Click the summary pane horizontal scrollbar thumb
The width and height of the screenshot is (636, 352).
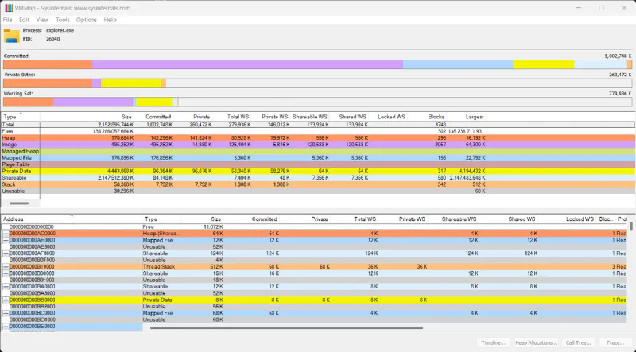click(x=19, y=203)
